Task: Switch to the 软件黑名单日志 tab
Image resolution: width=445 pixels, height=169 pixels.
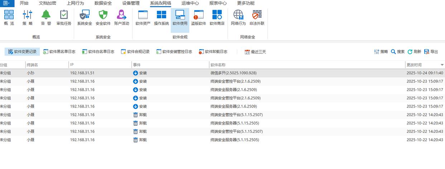Action: click(59, 52)
